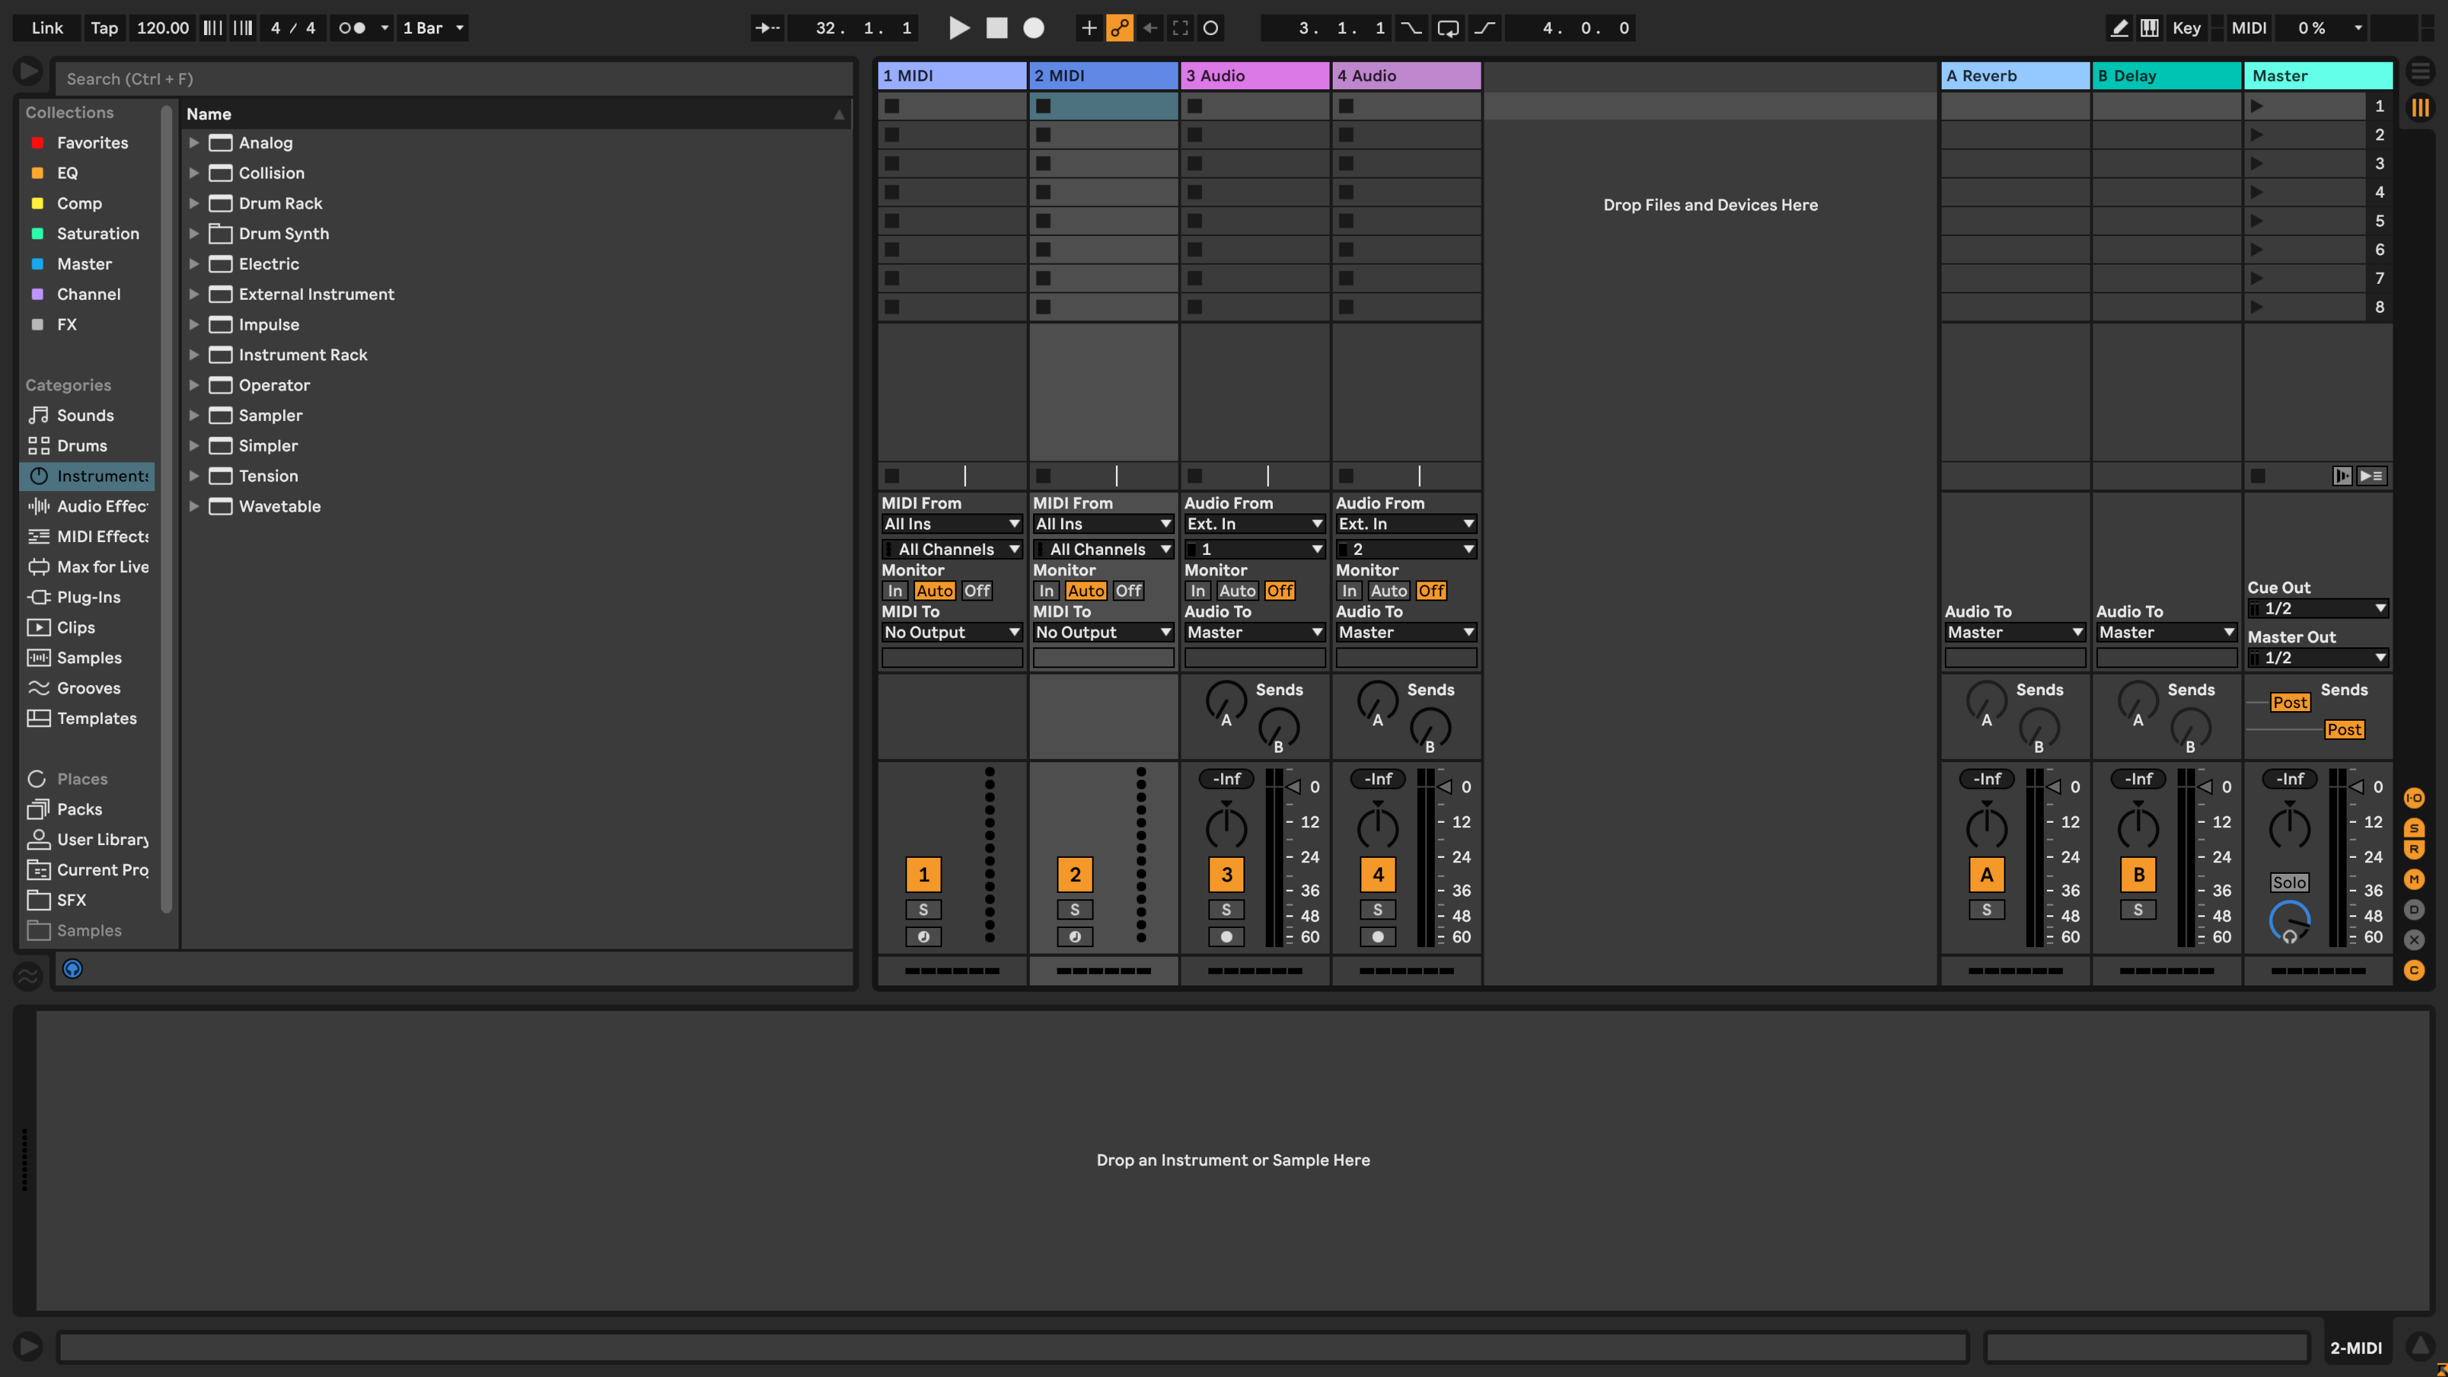Image resolution: width=2448 pixels, height=1377 pixels.
Task: Arm track 4 Audio for recording
Action: (x=1378, y=937)
